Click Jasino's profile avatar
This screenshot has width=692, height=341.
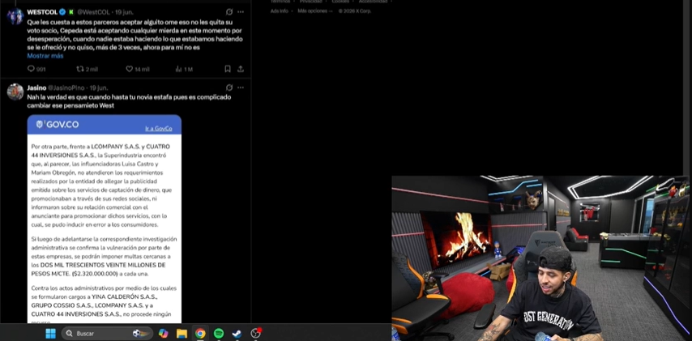click(15, 92)
